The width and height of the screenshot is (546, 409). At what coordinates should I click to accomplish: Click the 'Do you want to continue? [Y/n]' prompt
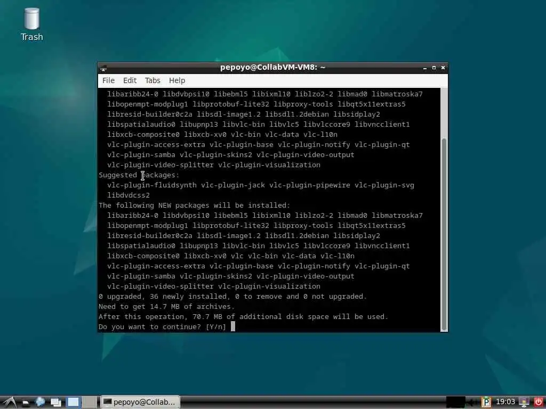click(x=162, y=327)
